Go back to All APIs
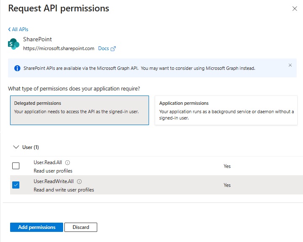Viewport: 303px width, 242px height. point(18,29)
